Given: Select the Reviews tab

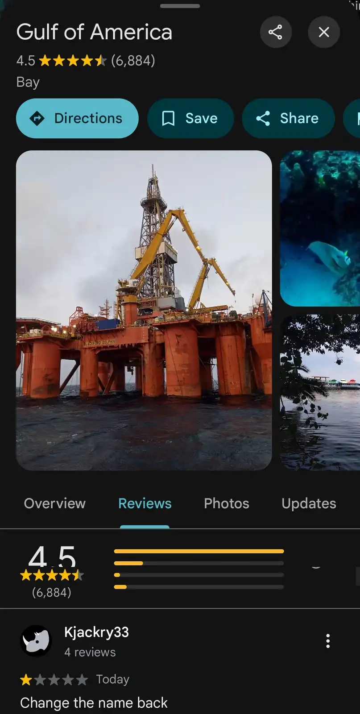Looking at the screenshot, I should pyautogui.click(x=145, y=503).
